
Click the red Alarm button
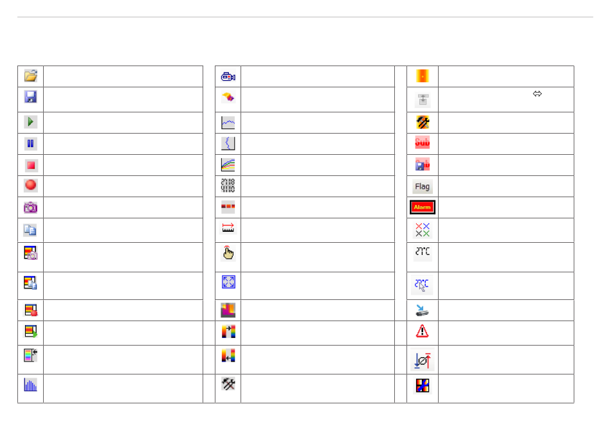[x=423, y=207]
